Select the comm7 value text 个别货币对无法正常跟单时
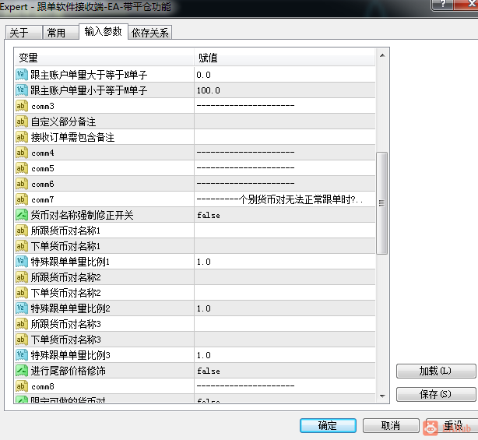The height and width of the screenshot is (440, 478). coord(295,199)
